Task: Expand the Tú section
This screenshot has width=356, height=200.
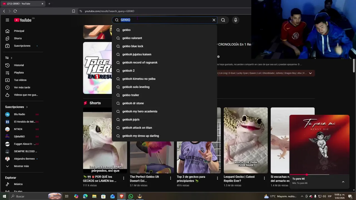Action: tap(9, 58)
